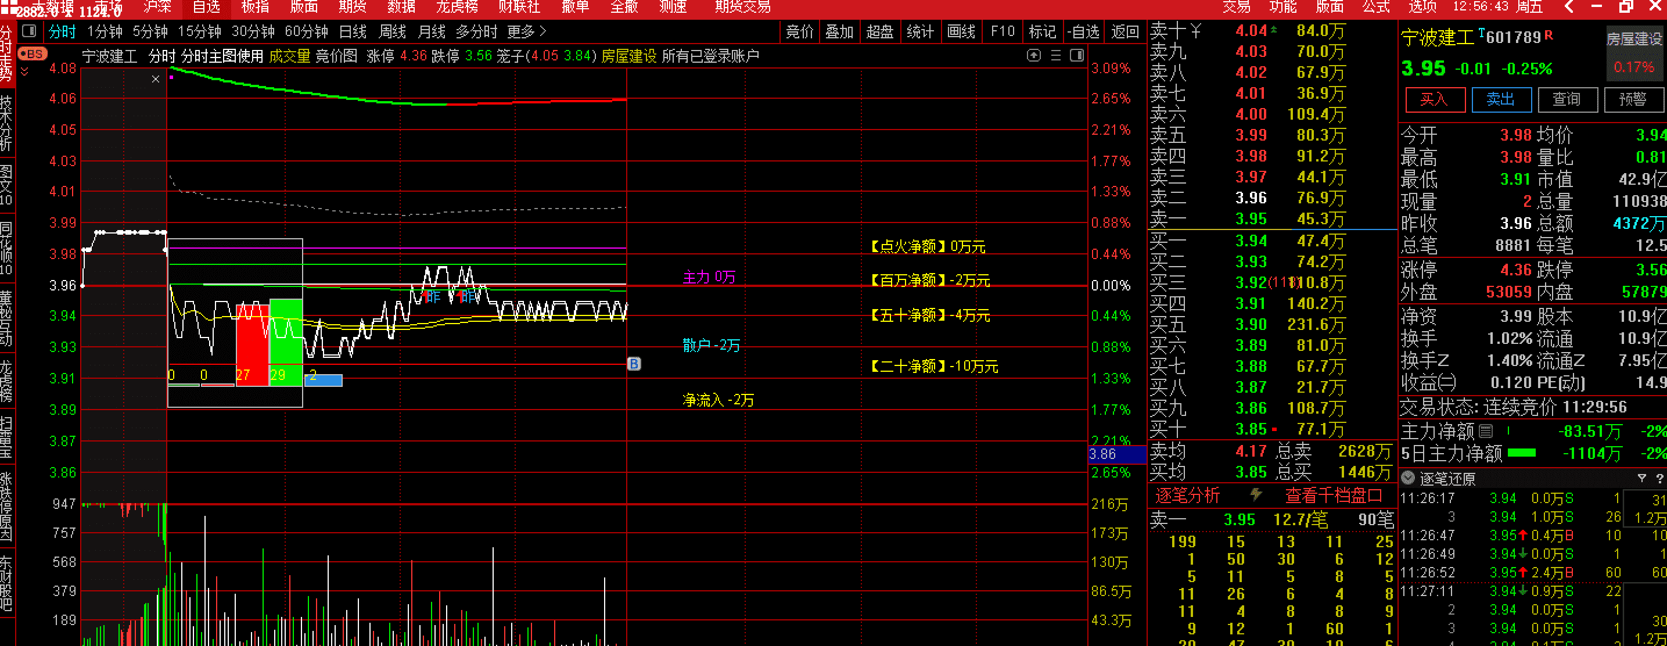This screenshot has height=646, width=1667.
Task: Open the chart list menu icon
Action: click(x=1055, y=56)
